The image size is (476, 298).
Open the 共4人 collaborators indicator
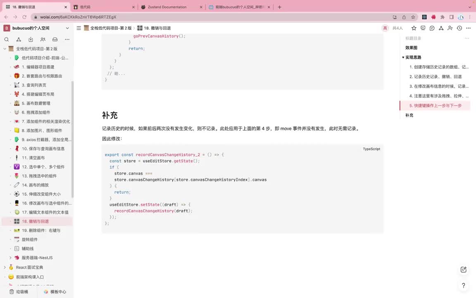point(397,28)
